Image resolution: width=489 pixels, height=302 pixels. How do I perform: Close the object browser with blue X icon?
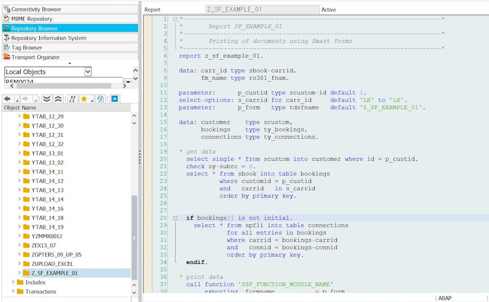pyautogui.click(x=114, y=99)
